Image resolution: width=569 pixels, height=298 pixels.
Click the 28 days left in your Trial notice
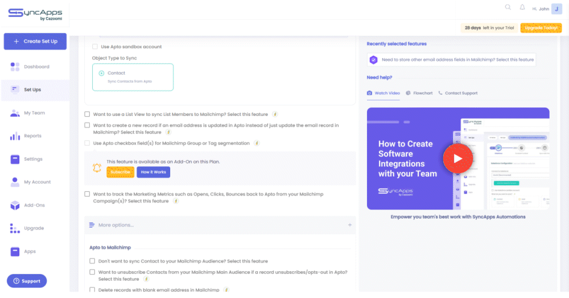click(x=489, y=28)
